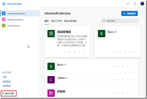Image resolution: width=147 pixels, height=99 pixels.
Task: Click the green X icon of xmlCollection
Action: click(4, 26)
